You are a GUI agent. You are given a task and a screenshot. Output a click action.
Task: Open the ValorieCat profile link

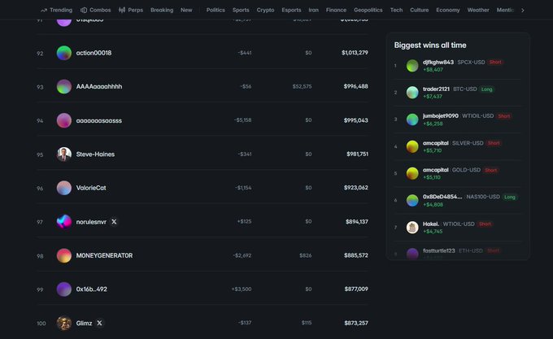coord(91,188)
